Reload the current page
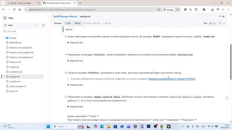 (14, 10)
